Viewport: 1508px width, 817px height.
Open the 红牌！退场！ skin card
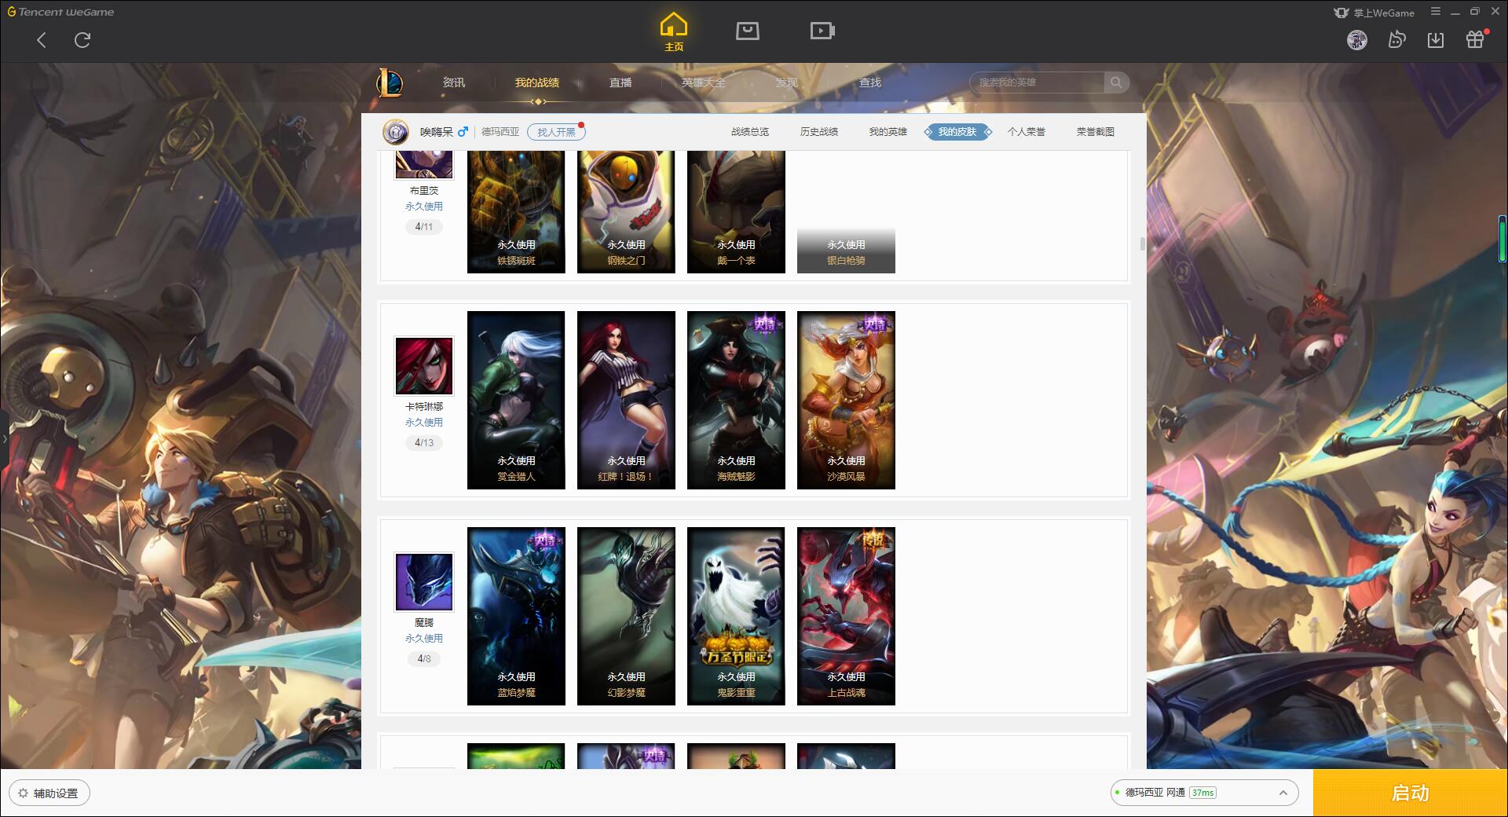pyautogui.click(x=626, y=400)
